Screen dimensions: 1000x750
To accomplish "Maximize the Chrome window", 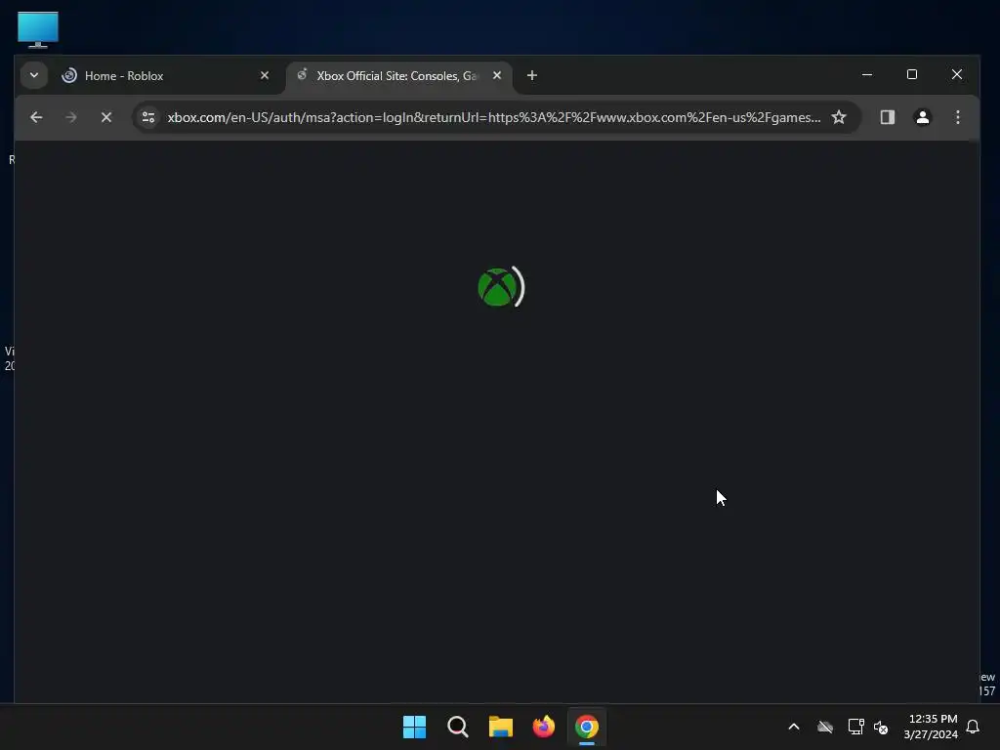I will point(912,74).
